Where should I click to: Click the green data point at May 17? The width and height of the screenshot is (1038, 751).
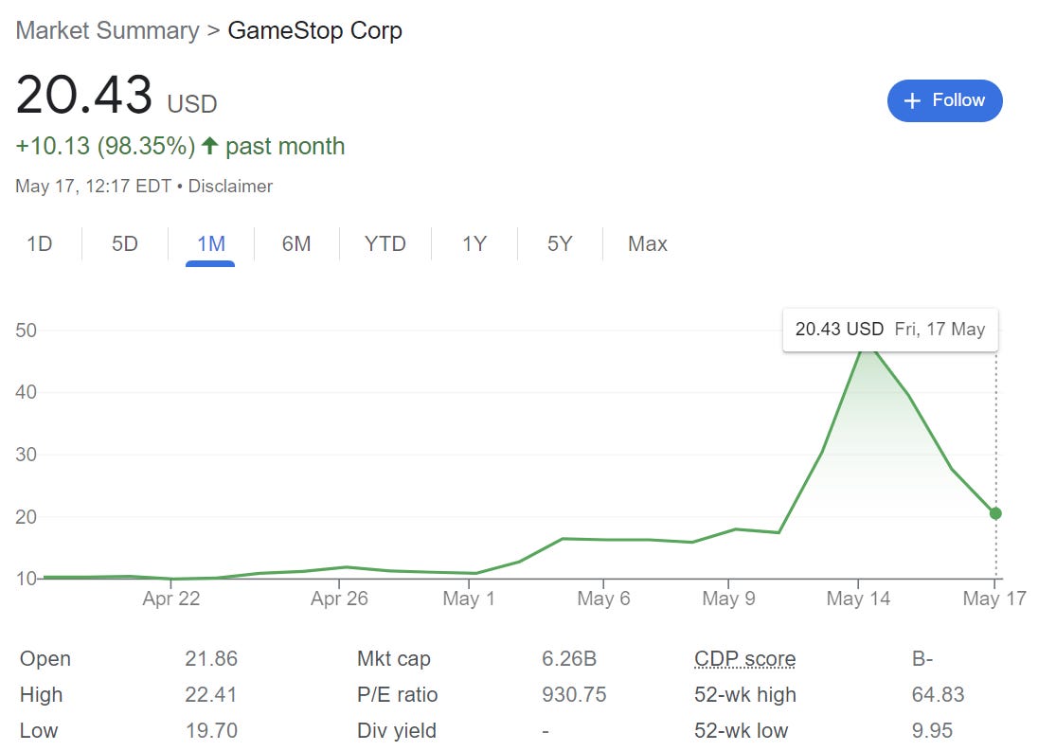click(995, 513)
